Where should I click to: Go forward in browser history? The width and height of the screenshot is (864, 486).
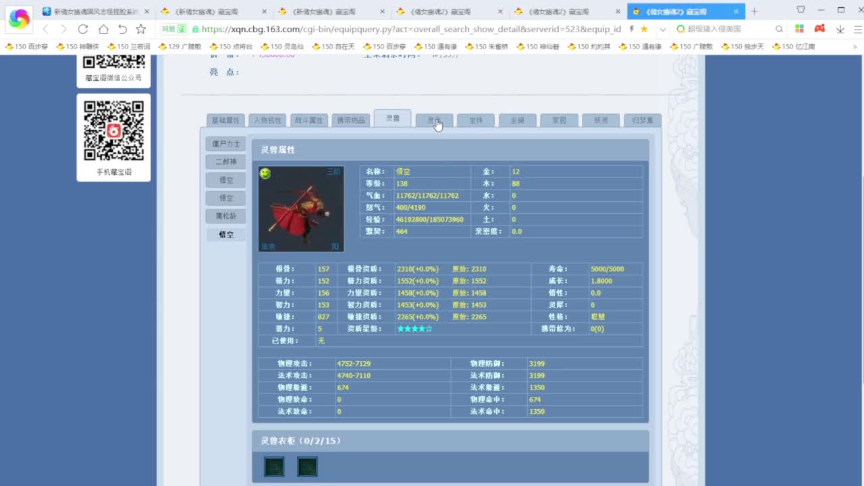coord(63,29)
